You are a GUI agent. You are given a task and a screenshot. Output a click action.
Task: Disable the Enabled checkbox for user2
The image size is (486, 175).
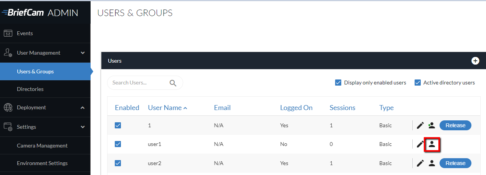pos(118,163)
